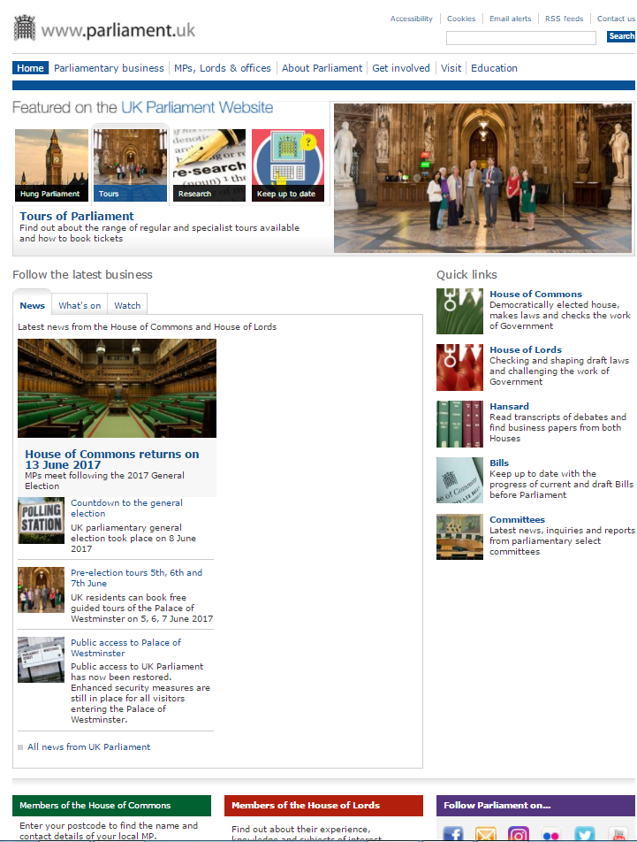637x842 pixels.
Task: Click the Bills document image
Action: pos(459,480)
